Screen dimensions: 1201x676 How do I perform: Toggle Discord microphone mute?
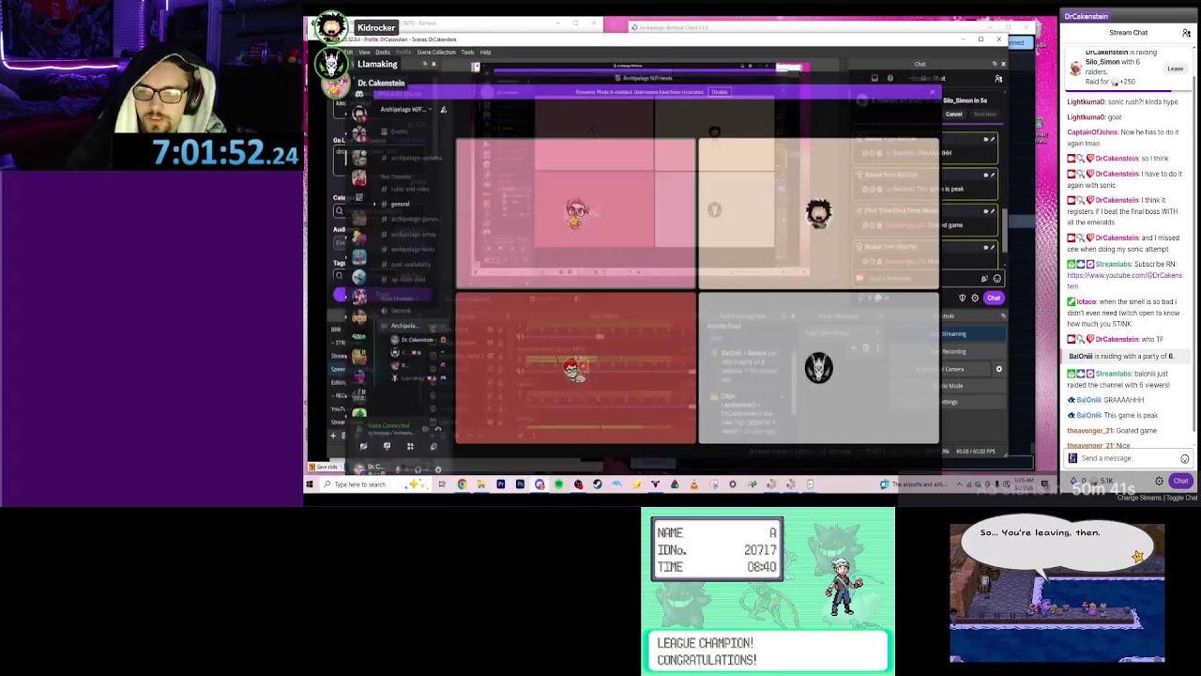point(399,469)
